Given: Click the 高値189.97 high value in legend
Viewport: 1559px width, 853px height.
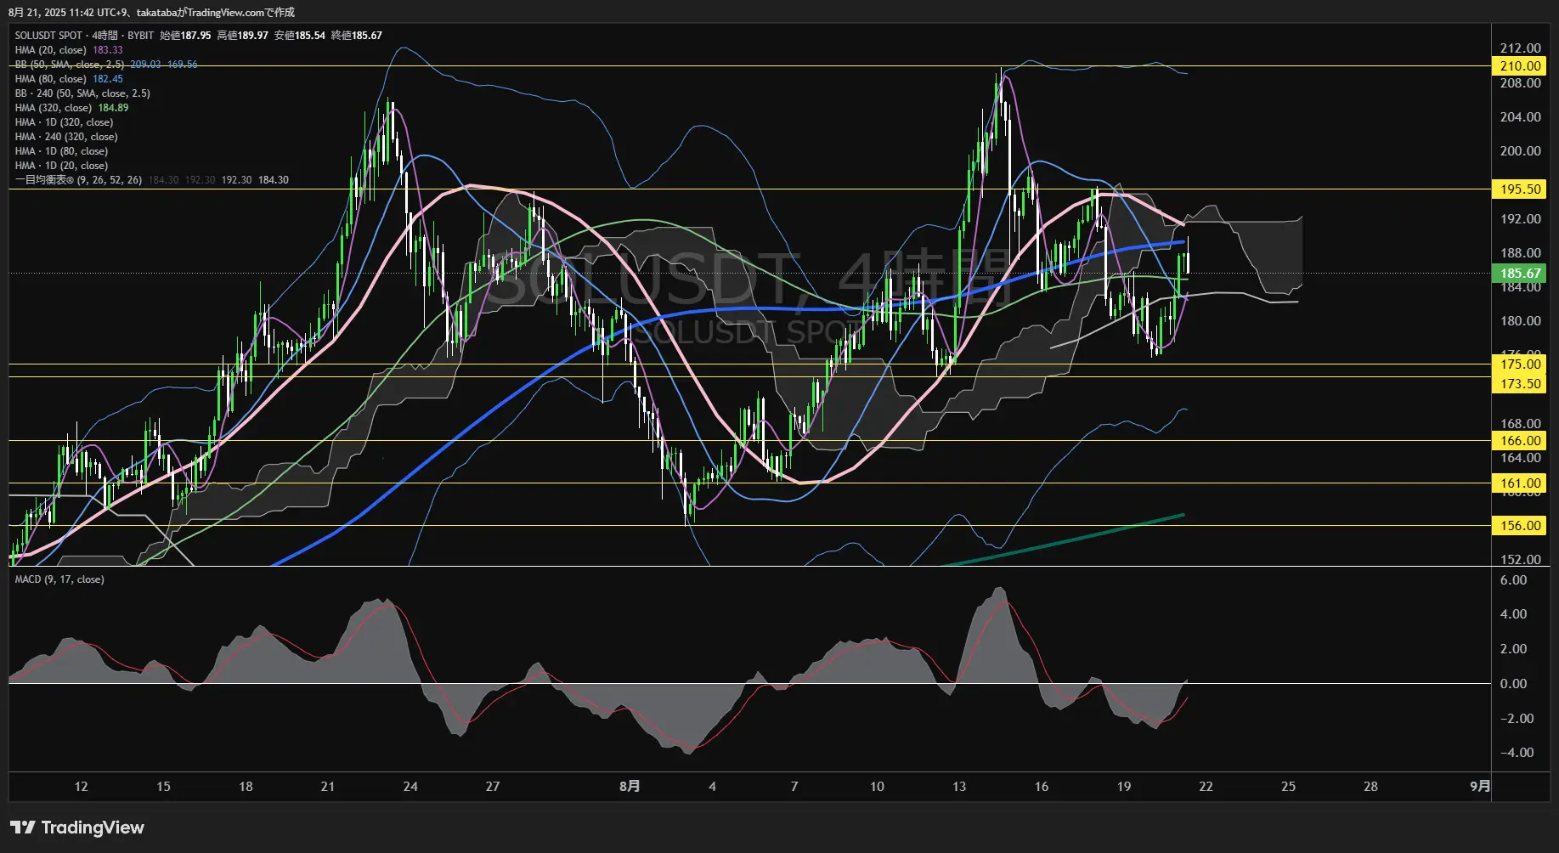Looking at the screenshot, I should (242, 36).
